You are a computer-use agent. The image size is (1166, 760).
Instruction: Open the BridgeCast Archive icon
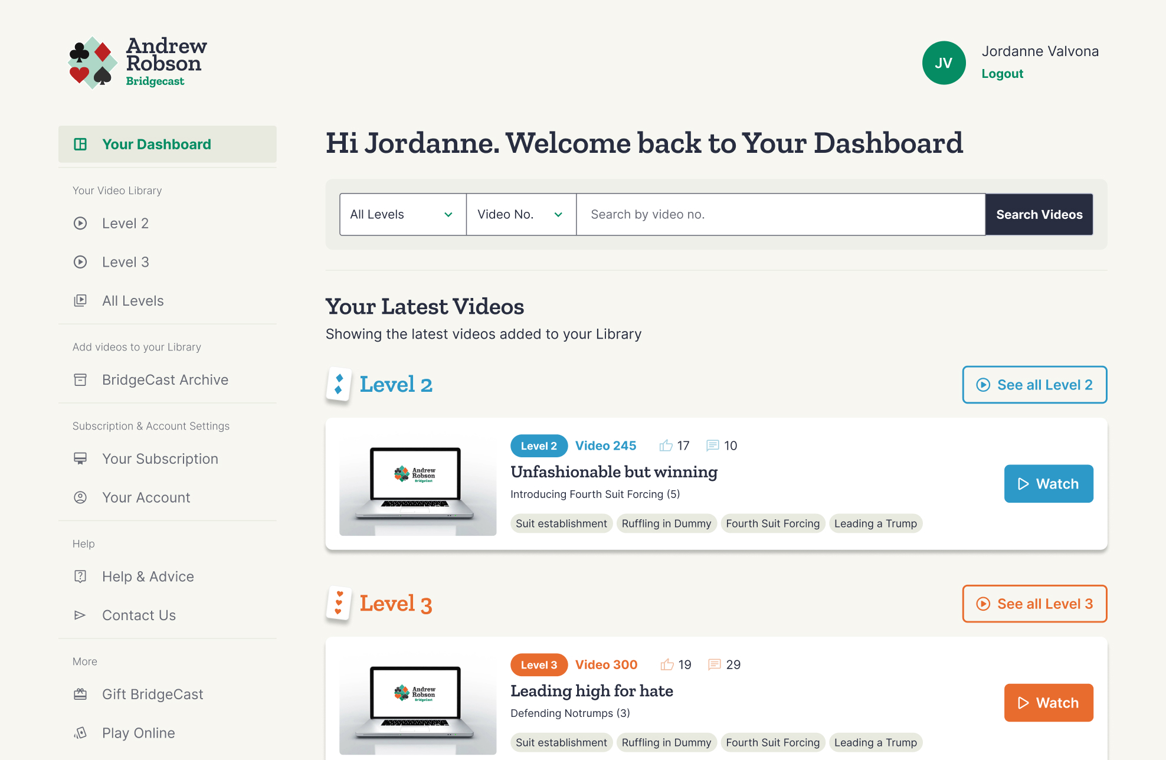pos(80,380)
